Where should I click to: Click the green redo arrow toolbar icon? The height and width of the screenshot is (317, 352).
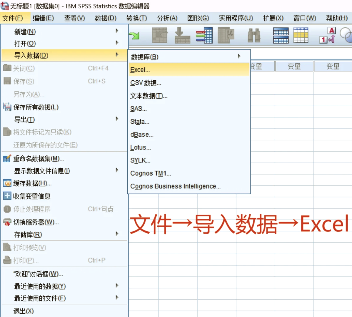point(134,36)
